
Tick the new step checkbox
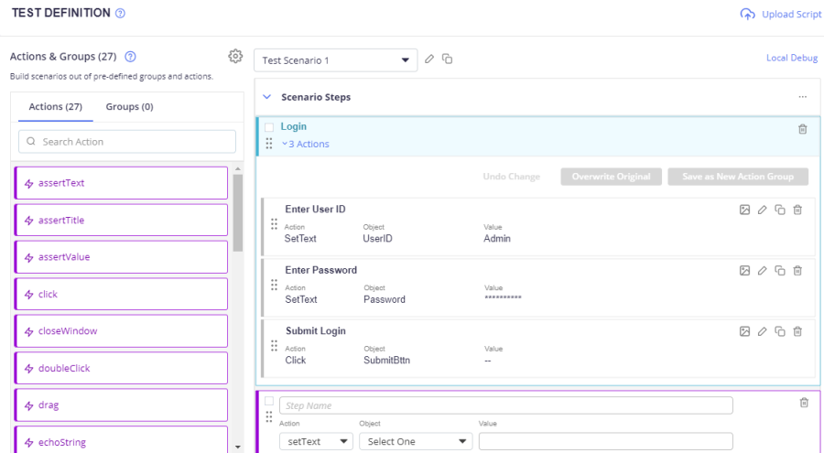tap(269, 401)
